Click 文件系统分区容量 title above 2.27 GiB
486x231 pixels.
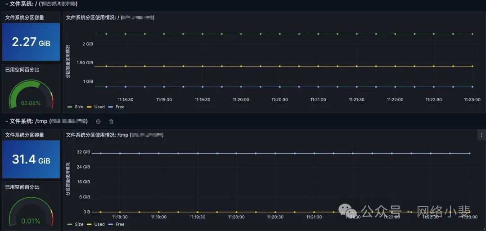[24, 18]
